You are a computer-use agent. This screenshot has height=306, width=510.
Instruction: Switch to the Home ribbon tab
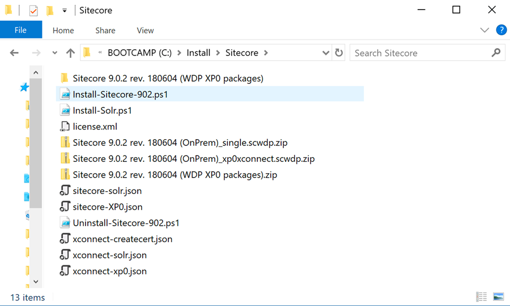click(x=63, y=30)
